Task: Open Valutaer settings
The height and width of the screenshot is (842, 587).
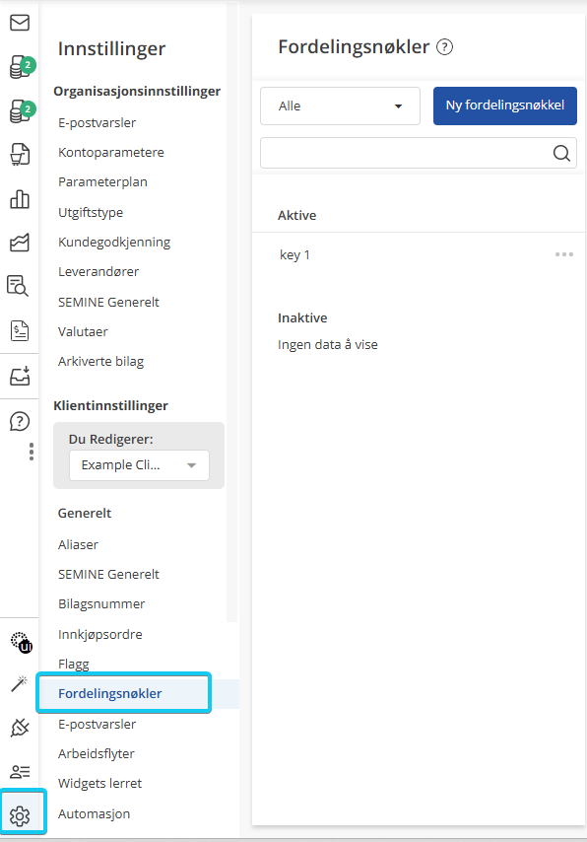Action: click(x=83, y=332)
